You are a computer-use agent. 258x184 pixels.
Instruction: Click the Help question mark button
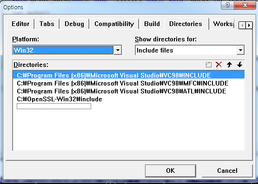tap(228, 5)
